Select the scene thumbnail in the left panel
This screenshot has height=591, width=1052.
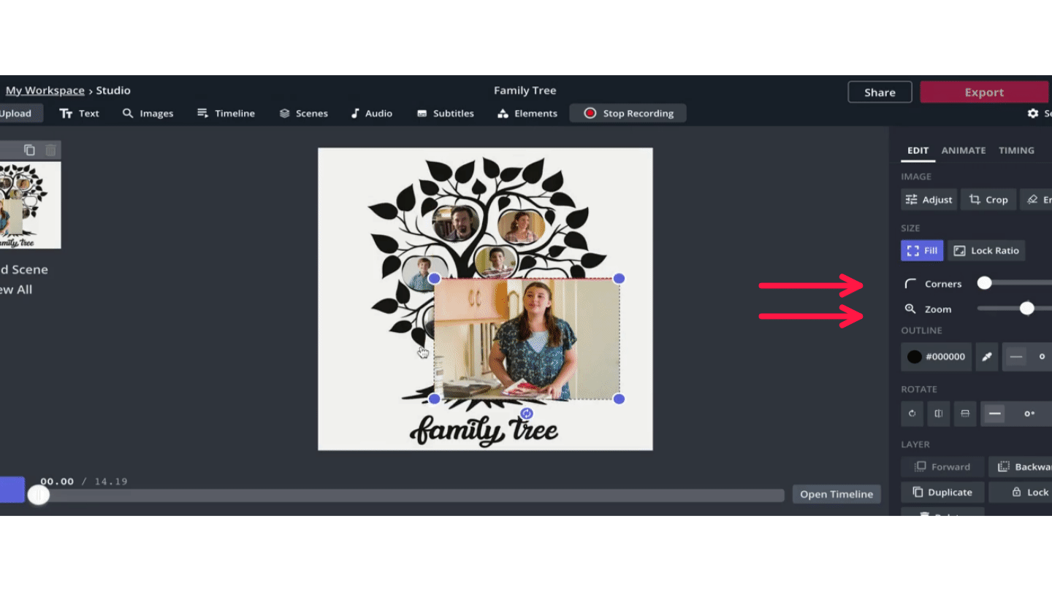point(30,205)
